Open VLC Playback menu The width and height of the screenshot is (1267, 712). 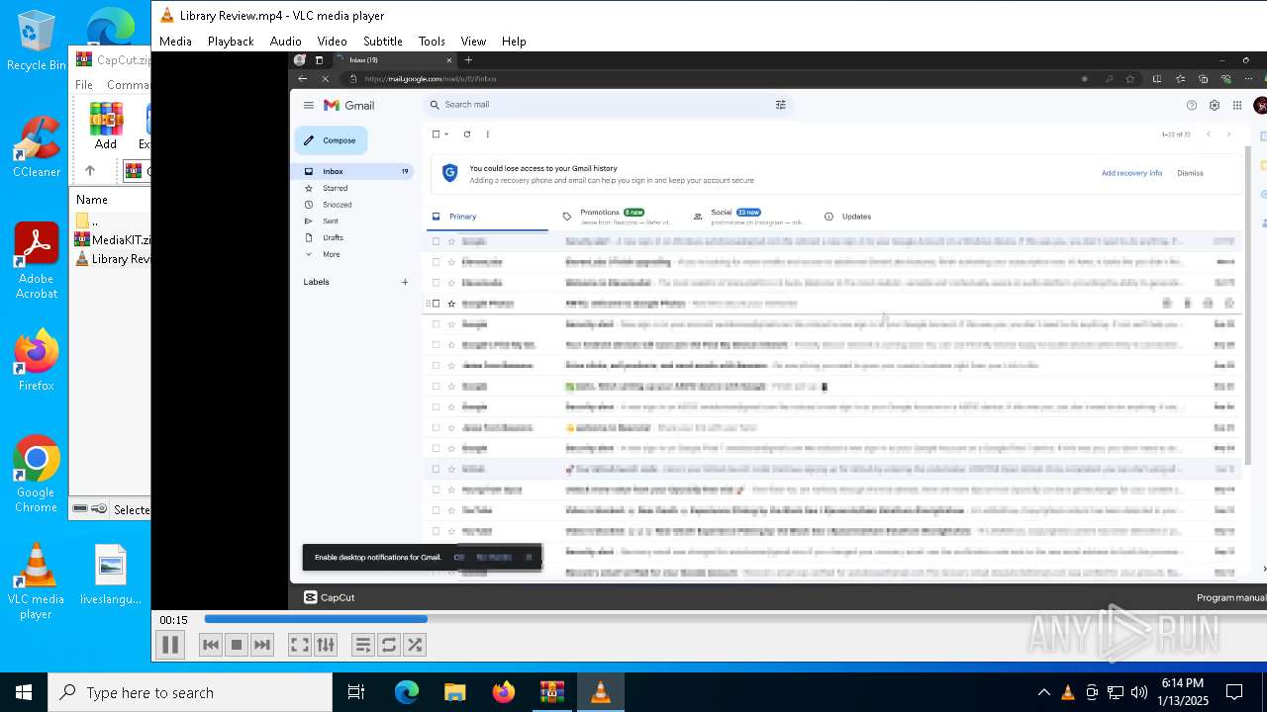tap(231, 42)
